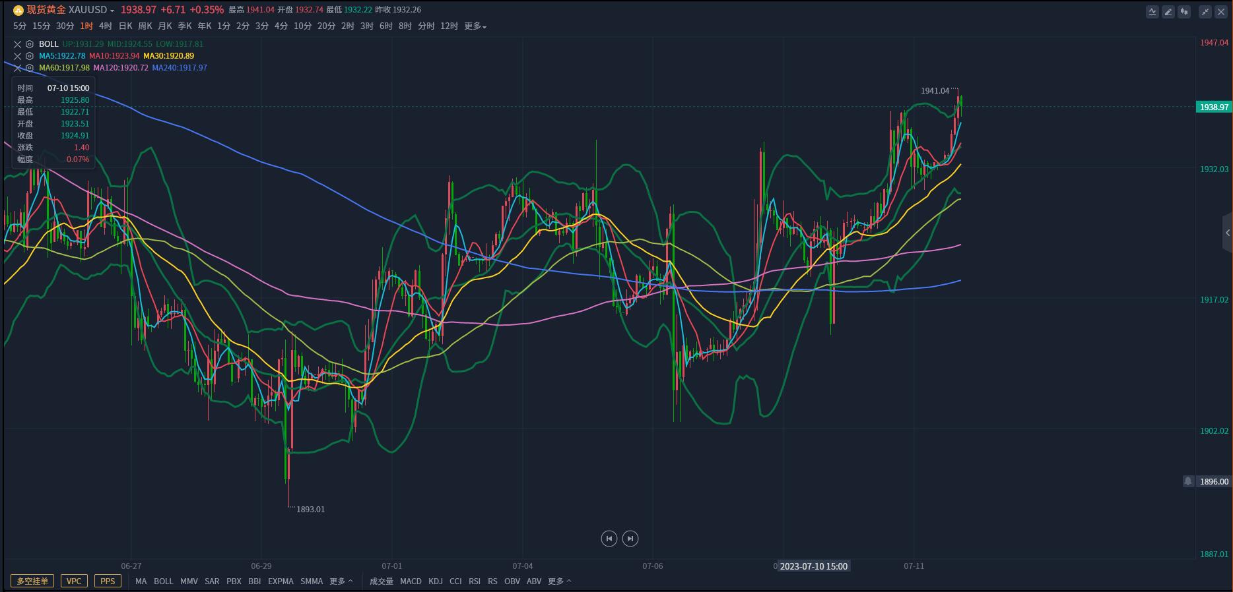Switch to 2时 timeframe
Viewport: 1233px width, 592px height.
(x=348, y=26)
